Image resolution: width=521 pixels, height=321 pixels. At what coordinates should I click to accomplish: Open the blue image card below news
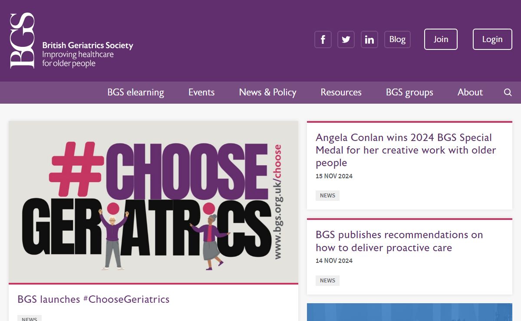(x=409, y=312)
